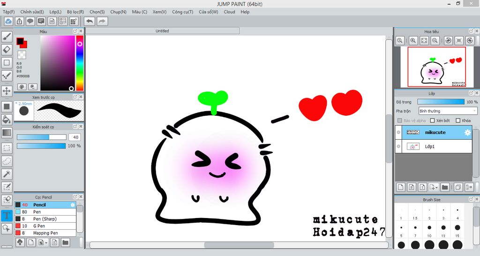Close the Màu color panel
Image resolution: width=480 pixels, height=256 pixels.
[81, 31]
